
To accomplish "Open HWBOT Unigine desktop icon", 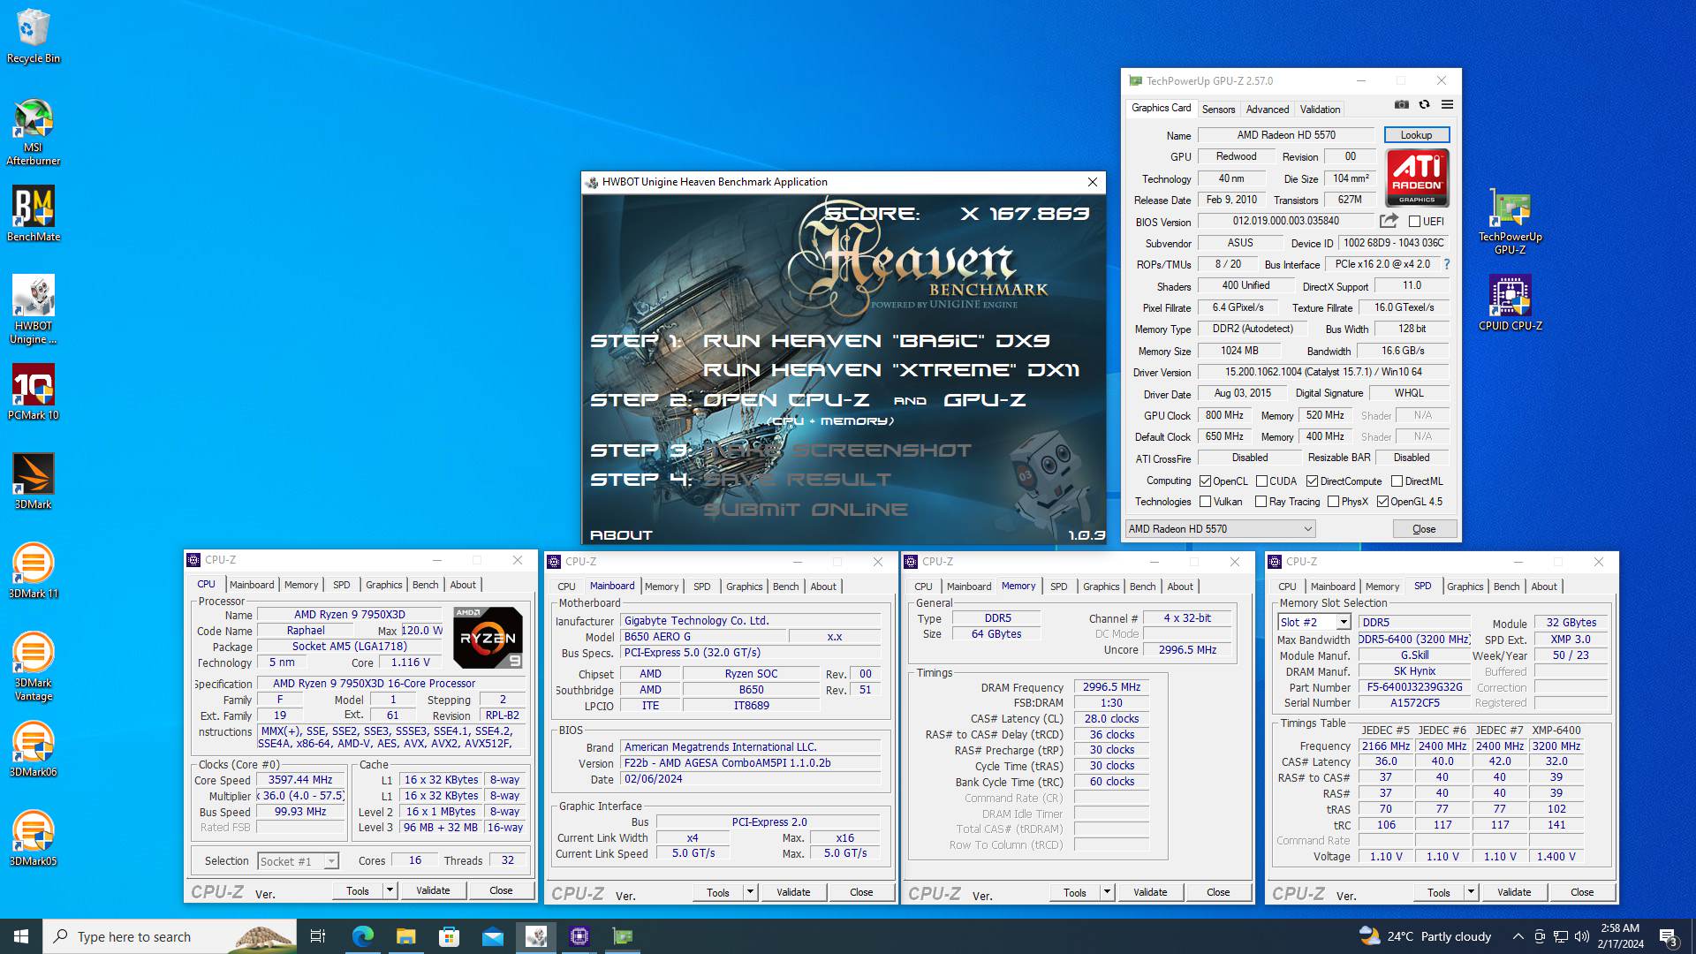I will click(x=33, y=309).
